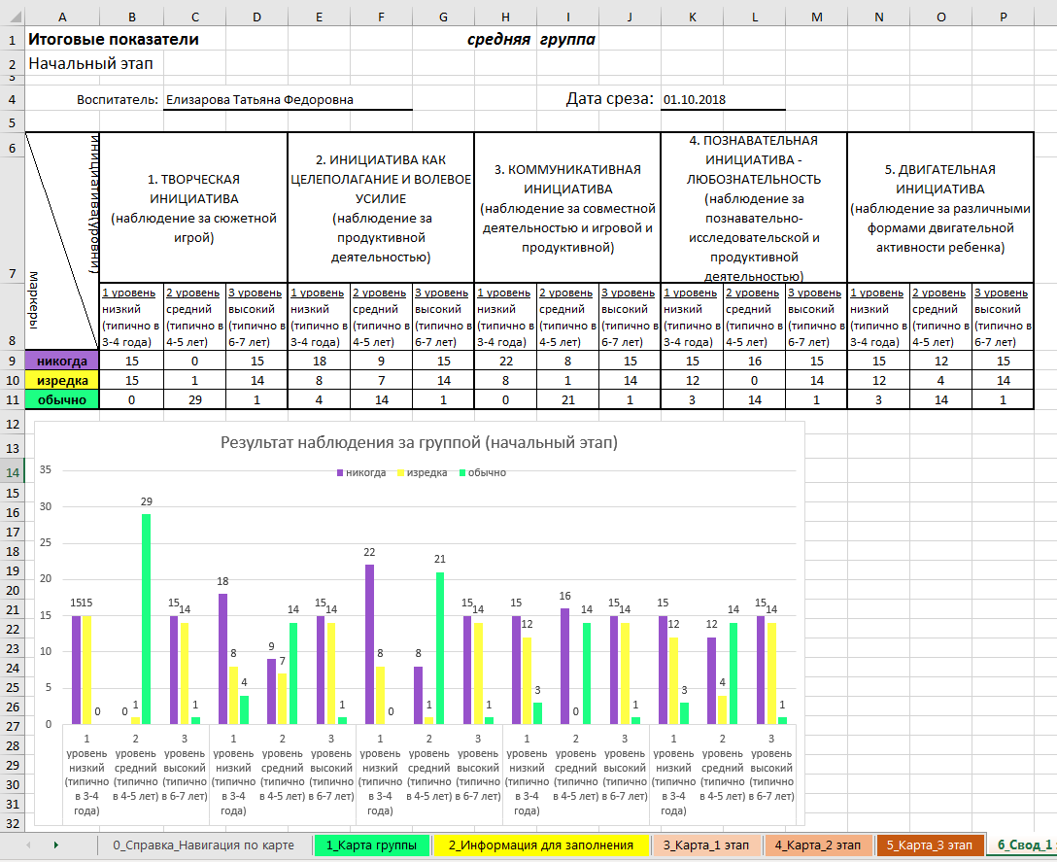Select value 29 in the обычно row
The image size is (1057, 862).
coord(195,400)
